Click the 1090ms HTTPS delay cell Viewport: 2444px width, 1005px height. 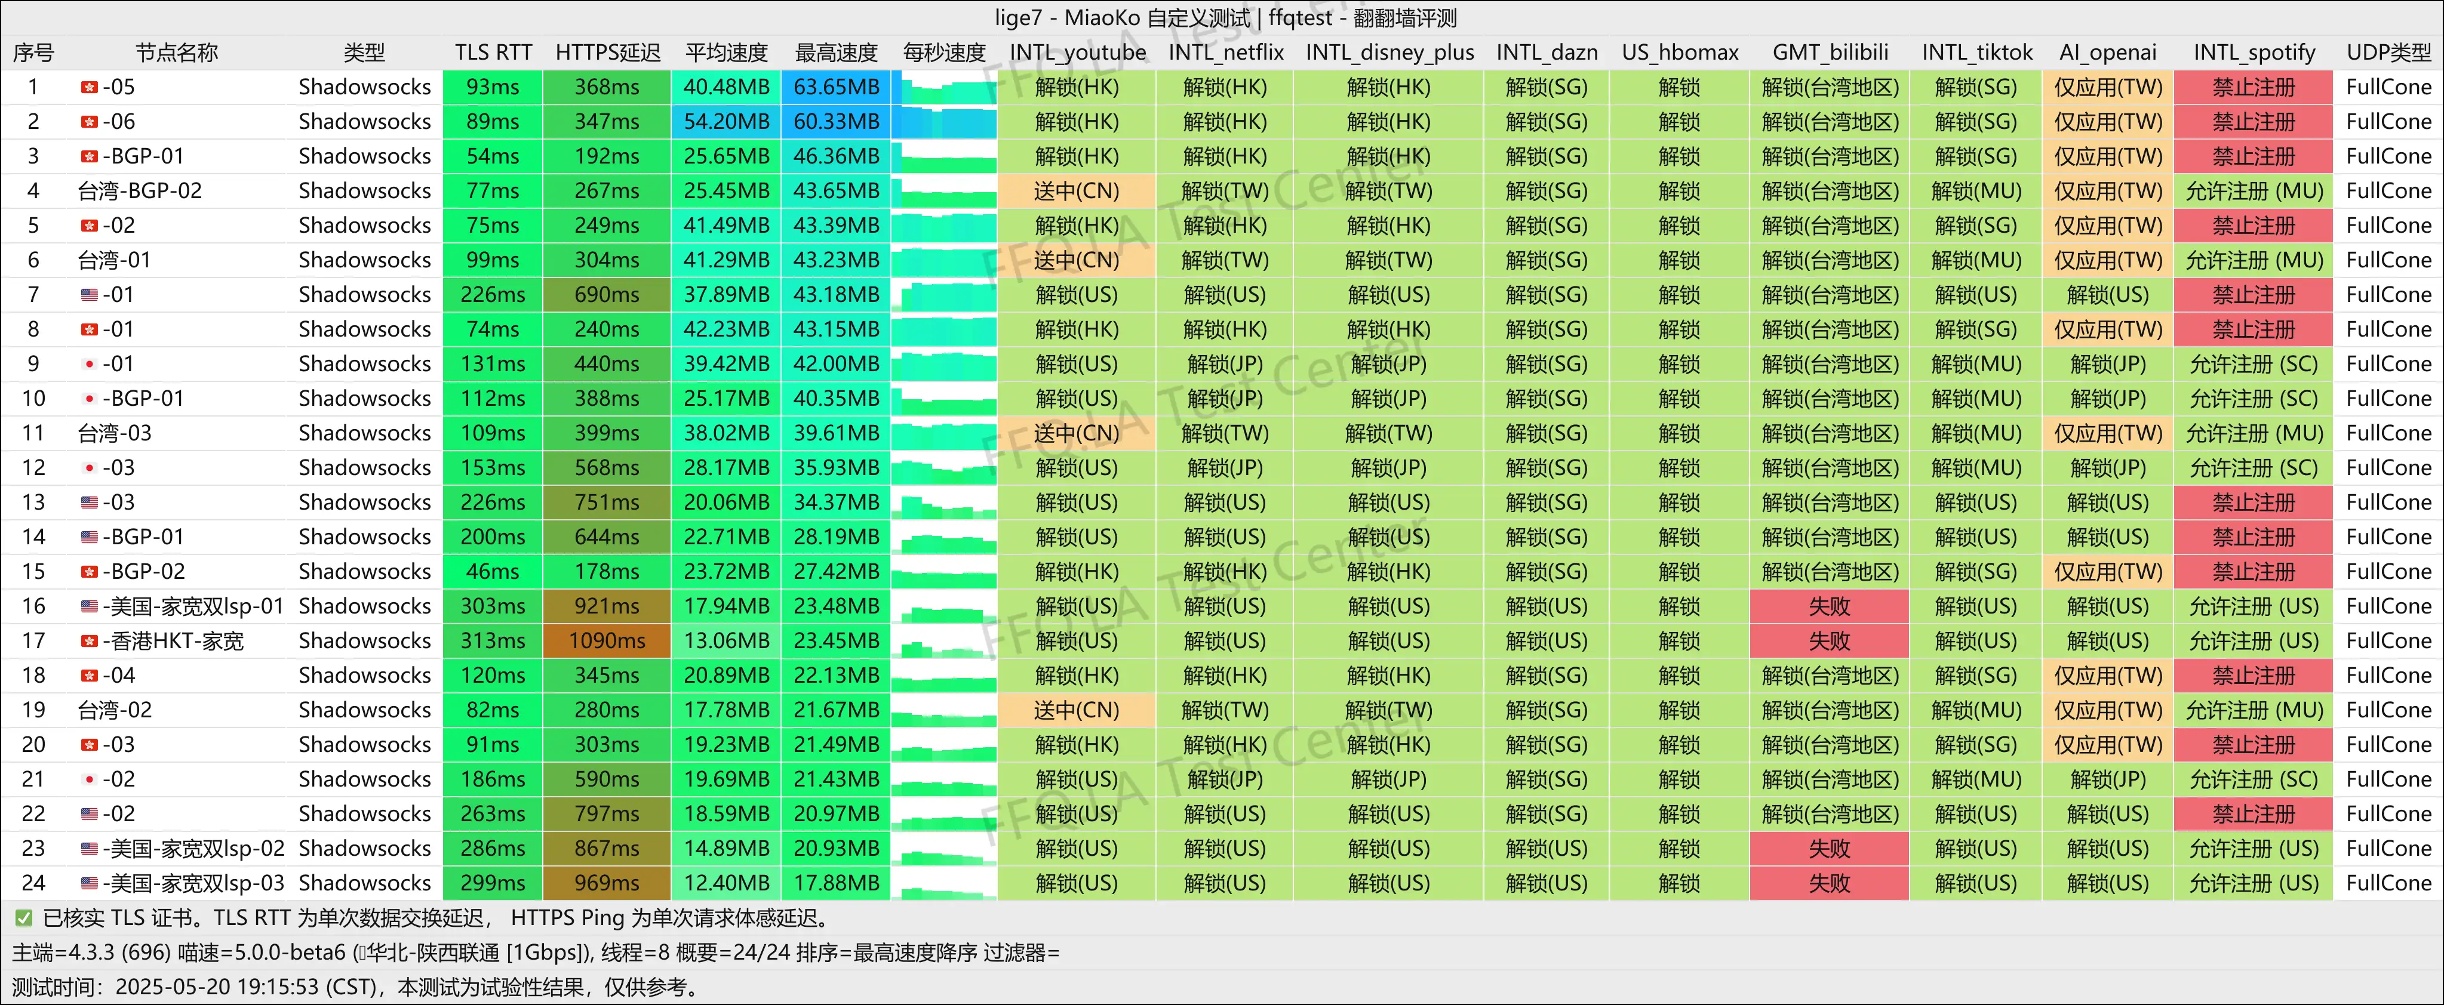point(607,641)
